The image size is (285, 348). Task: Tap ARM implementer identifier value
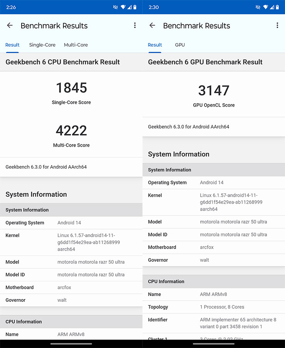click(238, 323)
